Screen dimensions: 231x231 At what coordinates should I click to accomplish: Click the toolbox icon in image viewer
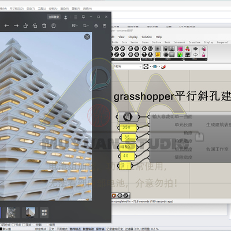point(105,25)
